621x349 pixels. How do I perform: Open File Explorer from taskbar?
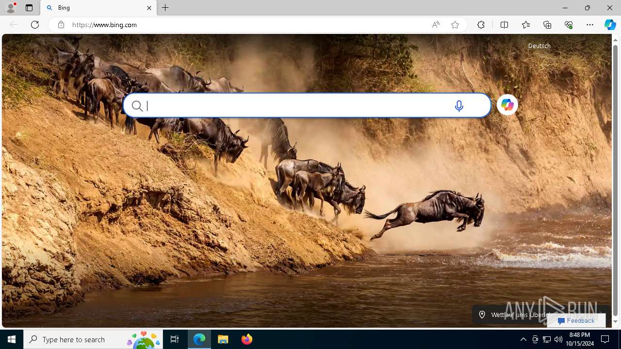tap(223, 339)
